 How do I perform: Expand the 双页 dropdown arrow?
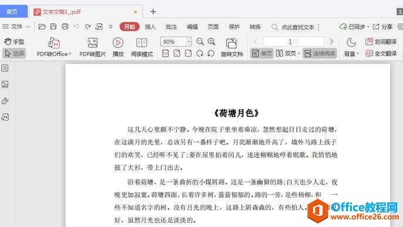[x=299, y=53]
